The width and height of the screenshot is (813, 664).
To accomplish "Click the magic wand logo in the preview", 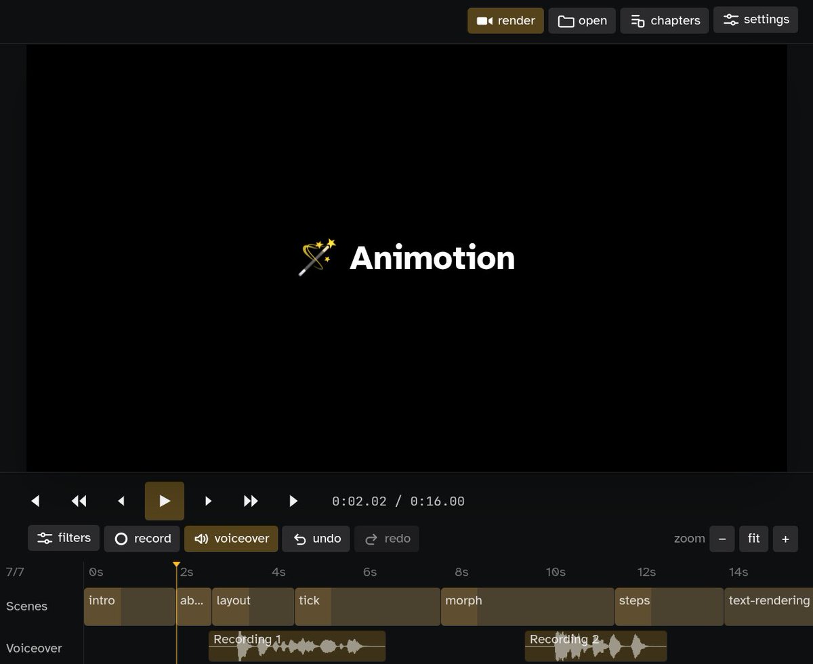I will (317, 257).
